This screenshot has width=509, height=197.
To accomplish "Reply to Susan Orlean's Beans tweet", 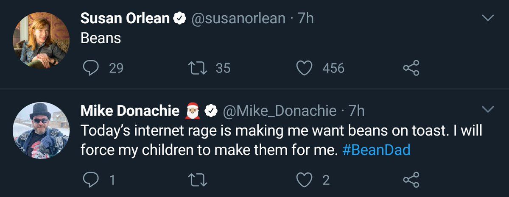I will click(90, 68).
